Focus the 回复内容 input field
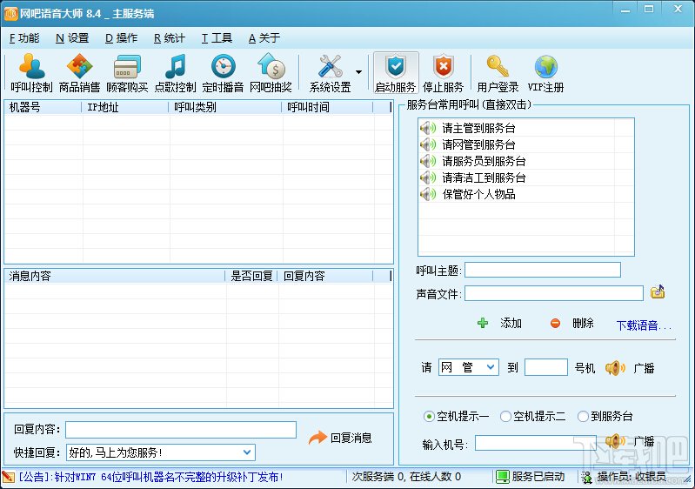The image size is (695, 489). point(181,430)
